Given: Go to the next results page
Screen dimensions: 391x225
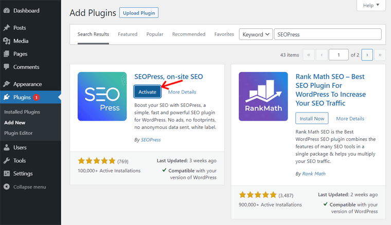Looking at the screenshot, I should (367, 55).
